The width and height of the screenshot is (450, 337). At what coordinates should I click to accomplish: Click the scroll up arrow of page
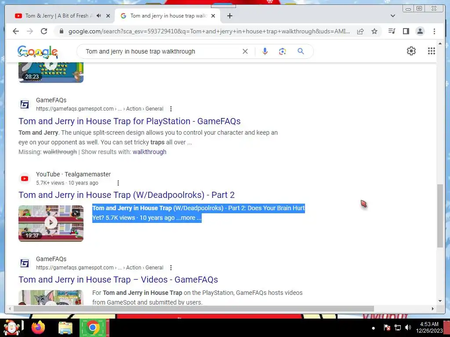pos(440,43)
